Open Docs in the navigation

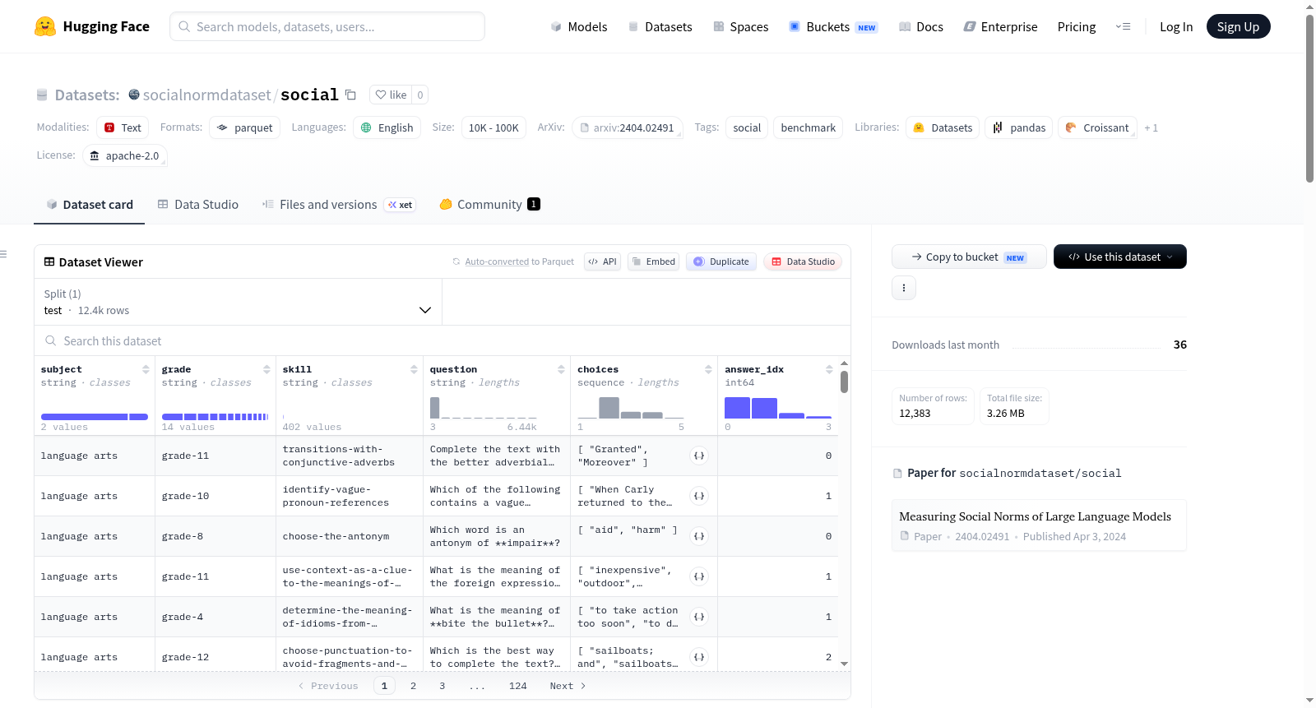click(x=920, y=26)
